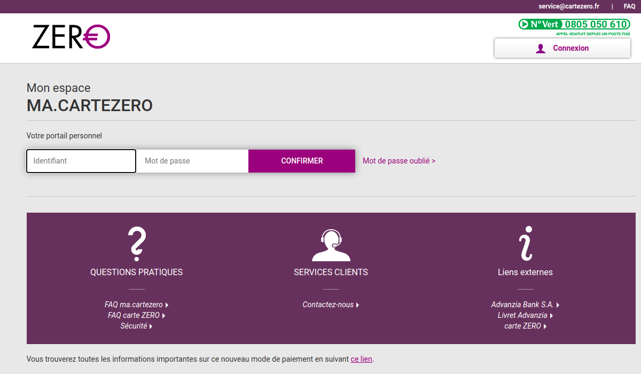Image resolution: width=641 pixels, height=374 pixels.
Task: Visit the Advanzia Bank S.A. link
Action: pos(521,304)
